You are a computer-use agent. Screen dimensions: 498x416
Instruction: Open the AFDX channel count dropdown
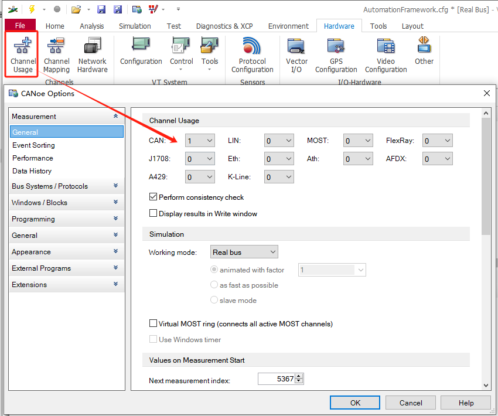point(438,159)
